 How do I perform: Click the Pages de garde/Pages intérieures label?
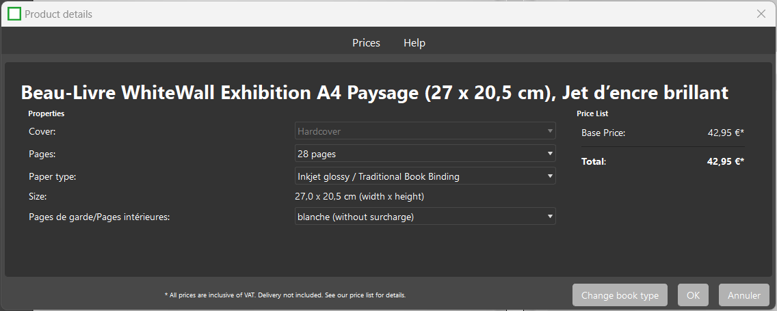[x=99, y=217]
